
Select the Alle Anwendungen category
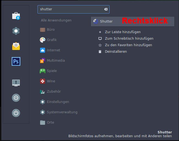click(x=56, y=20)
